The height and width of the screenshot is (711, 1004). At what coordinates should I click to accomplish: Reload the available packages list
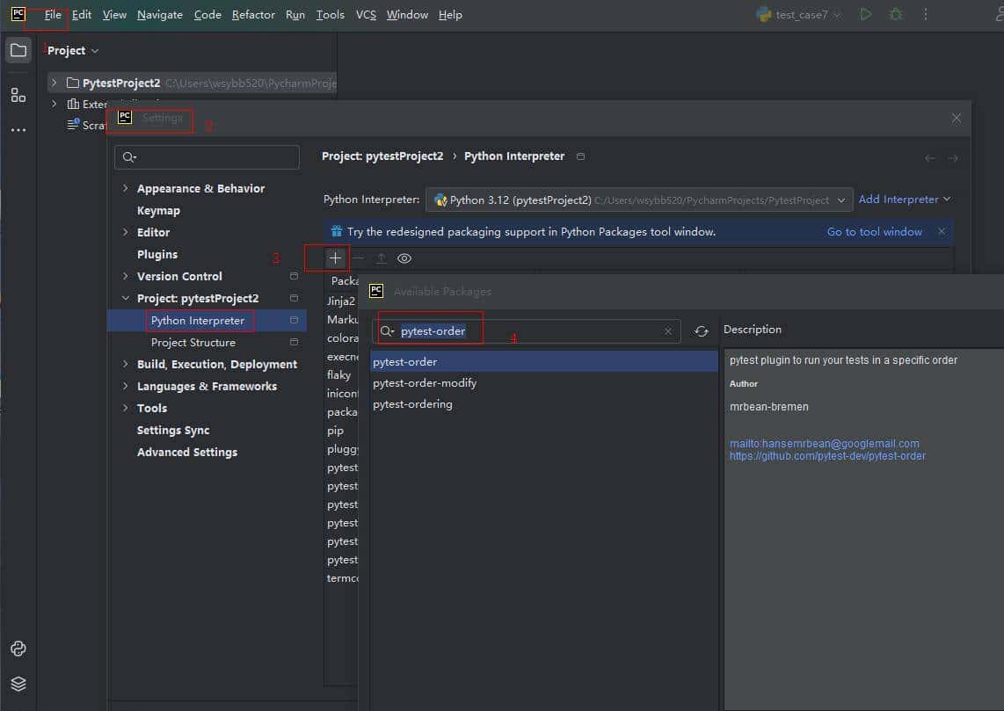point(701,331)
